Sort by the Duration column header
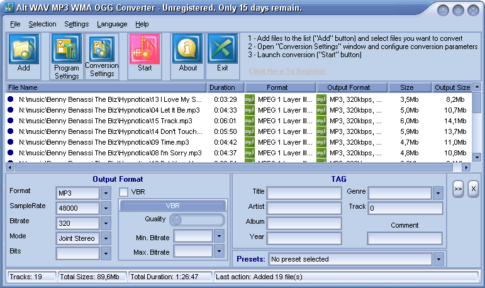This screenshot has width=485, height=288. (x=225, y=87)
